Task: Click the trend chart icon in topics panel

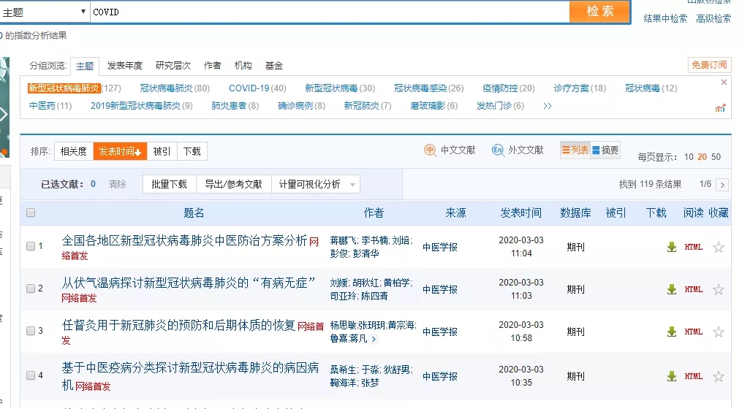Action: pyautogui.click(x=720, y=108)
